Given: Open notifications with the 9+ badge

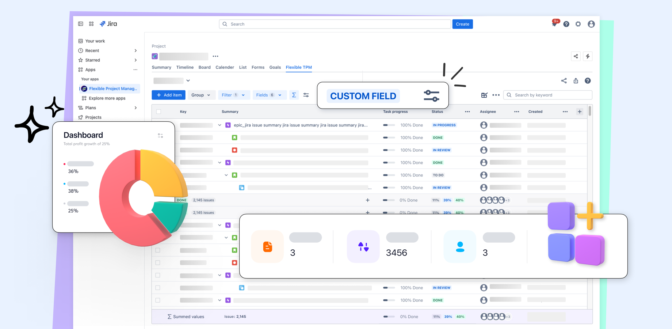Looking at the screenshot, I should pyautogui.click(x=555, y=23).
